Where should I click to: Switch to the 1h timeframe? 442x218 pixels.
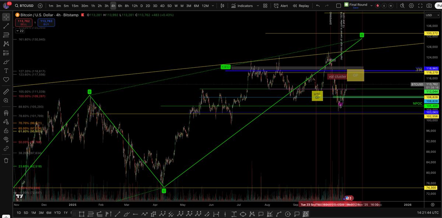click(x=93, y=6)
